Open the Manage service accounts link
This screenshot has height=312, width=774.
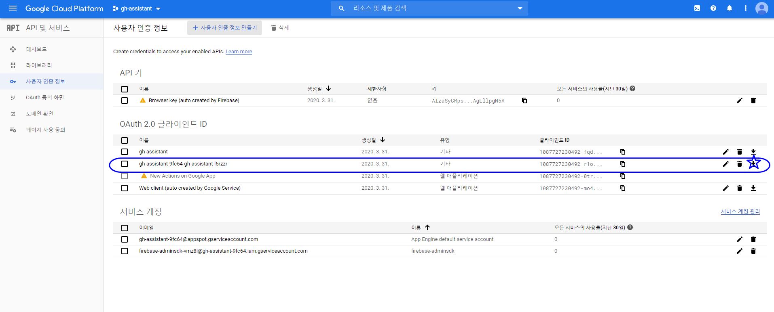pos(740,211)
